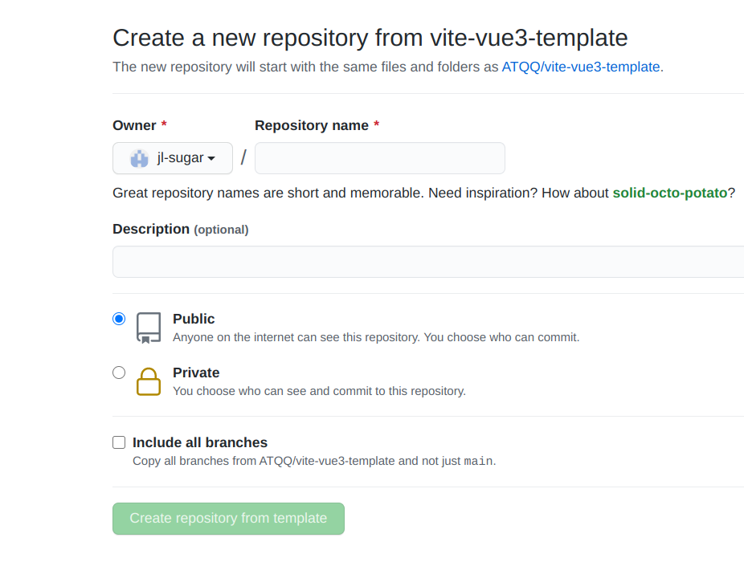Use the suggested name solid-octo-potato
This screenshot has height=562, width=744.
click(670, 193)
